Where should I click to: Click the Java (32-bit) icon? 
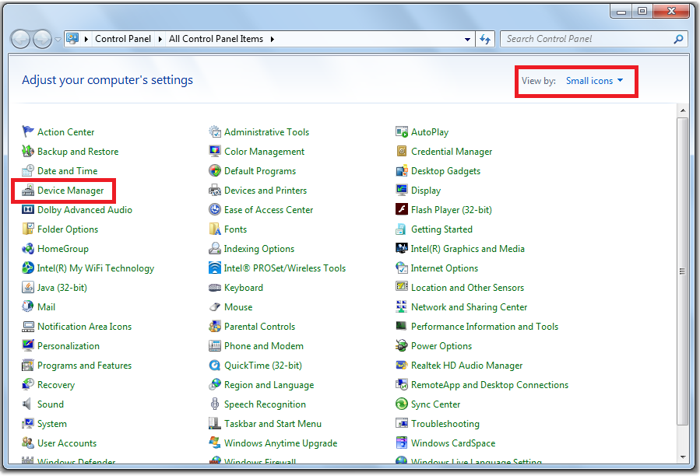tap(28, 288)
